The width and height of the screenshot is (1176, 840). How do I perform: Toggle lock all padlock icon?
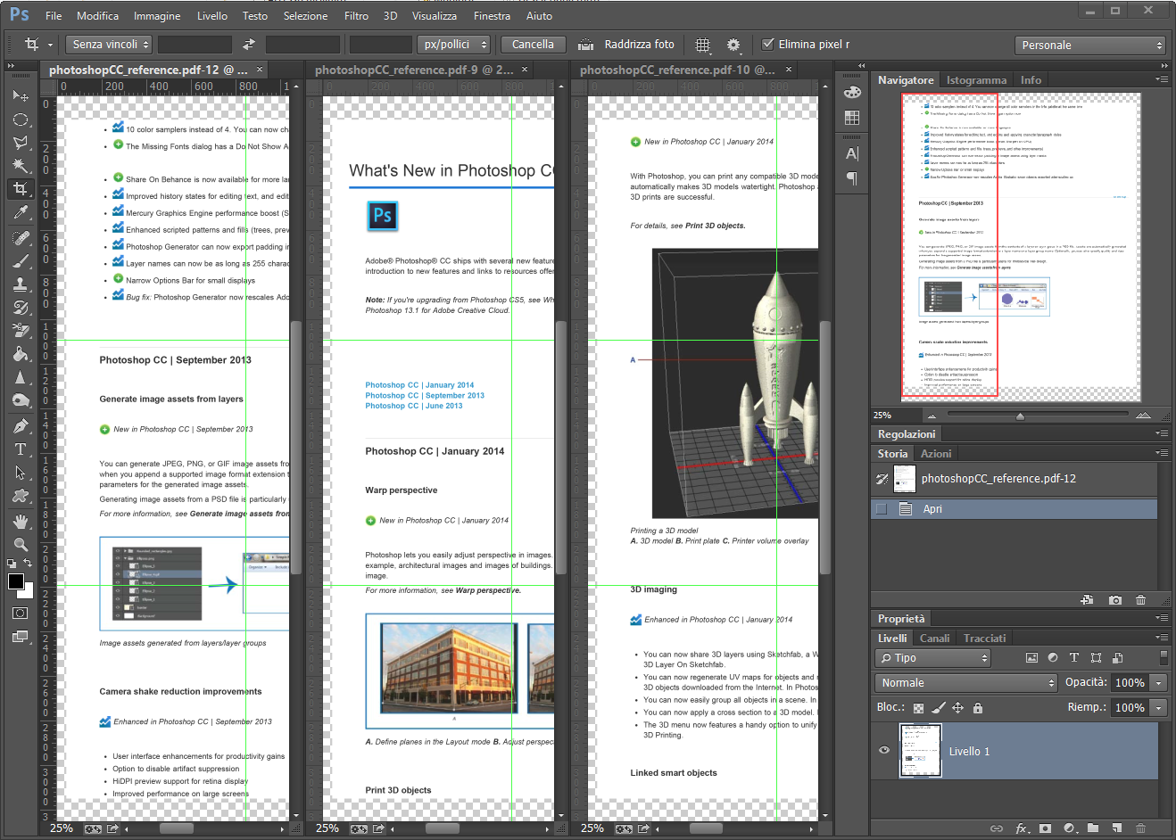(977, 708)
